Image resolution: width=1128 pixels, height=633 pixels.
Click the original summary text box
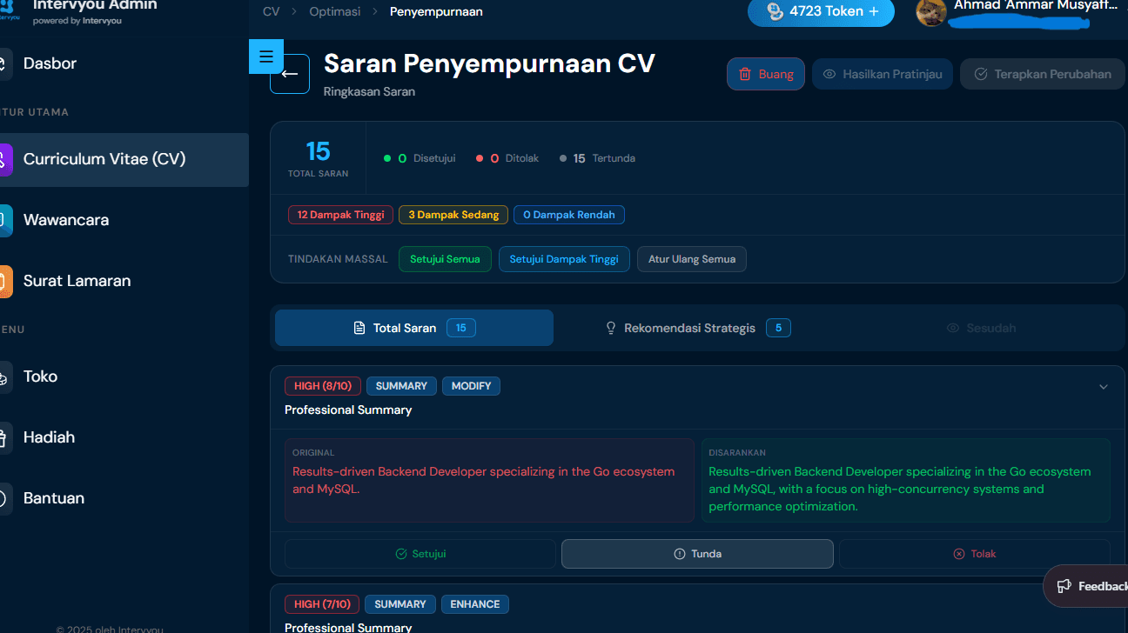click(x=489, y=480)
